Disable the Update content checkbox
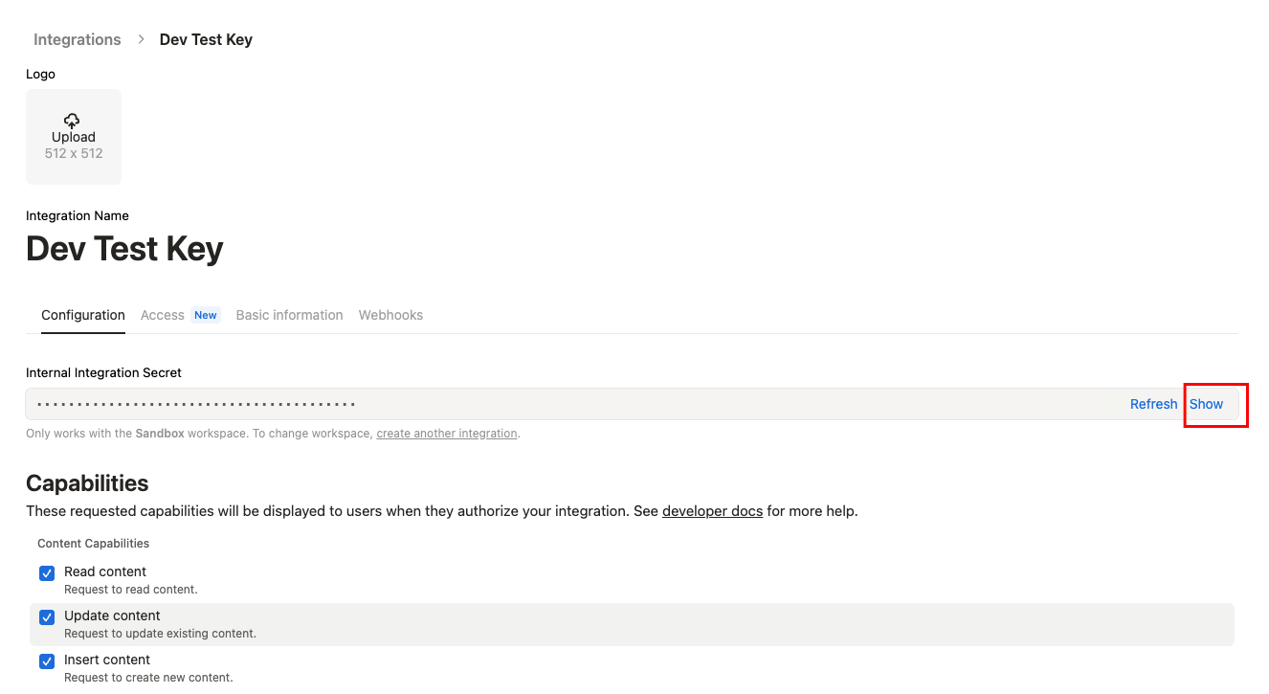This screenshot has height=694, width=1269. pyautogui.click(x=46, y=616)
